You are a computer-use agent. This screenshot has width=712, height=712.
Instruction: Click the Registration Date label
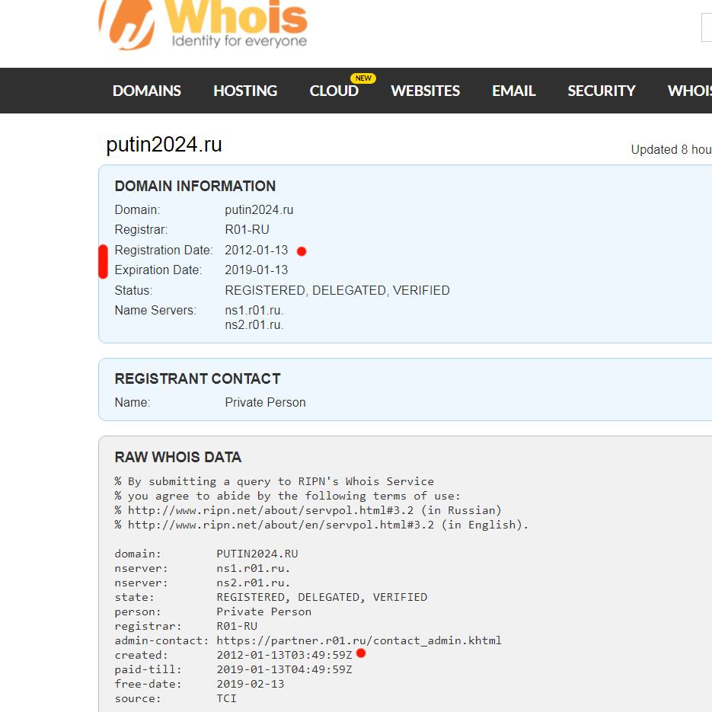point(164,251)
